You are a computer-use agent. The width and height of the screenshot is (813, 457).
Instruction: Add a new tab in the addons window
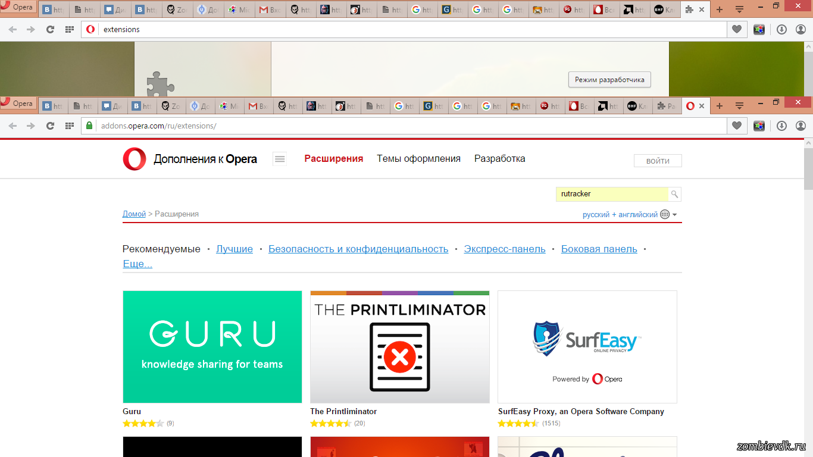coord(720,106)
